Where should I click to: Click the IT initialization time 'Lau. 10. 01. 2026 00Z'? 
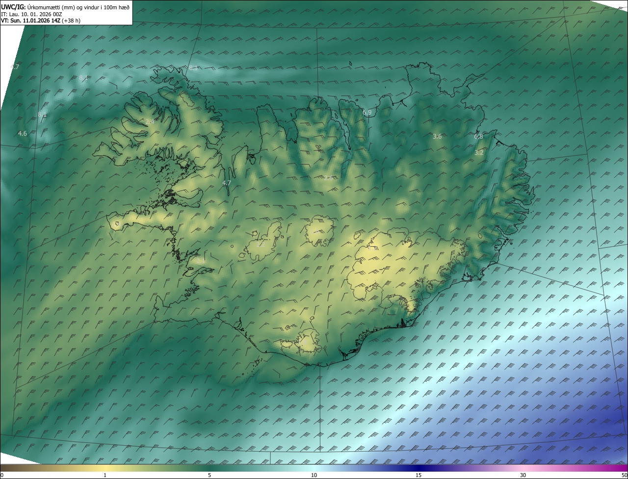point(36,14)
